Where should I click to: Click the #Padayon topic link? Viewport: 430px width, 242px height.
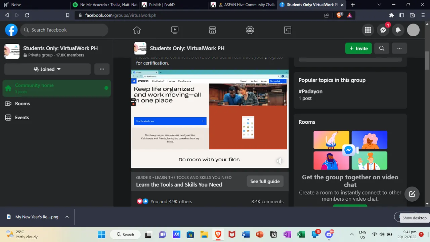pyautogui.click(x=311, y=91)
